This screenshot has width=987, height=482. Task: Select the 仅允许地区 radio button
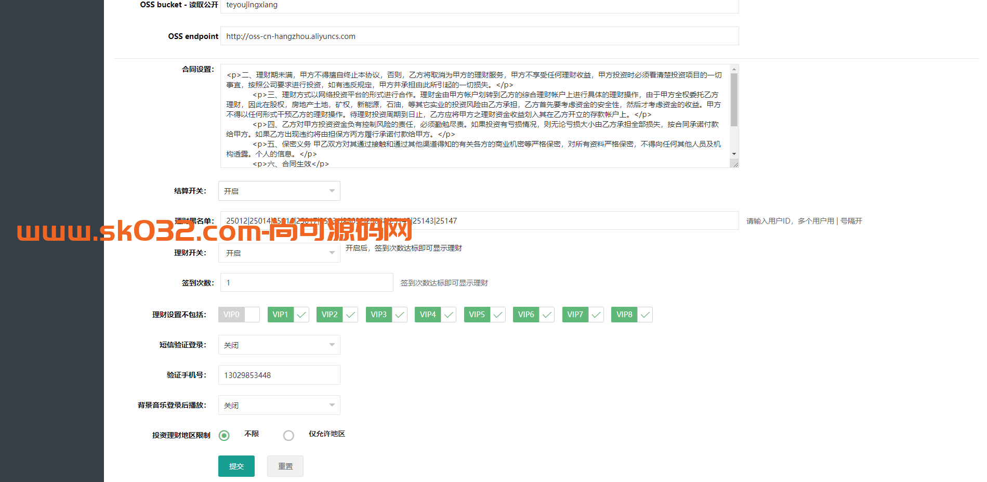(x=288, y=435)
